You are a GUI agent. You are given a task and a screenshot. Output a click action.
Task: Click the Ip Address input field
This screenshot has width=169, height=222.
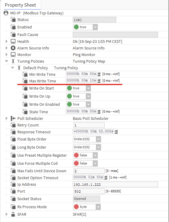click(x=115, y=185)
